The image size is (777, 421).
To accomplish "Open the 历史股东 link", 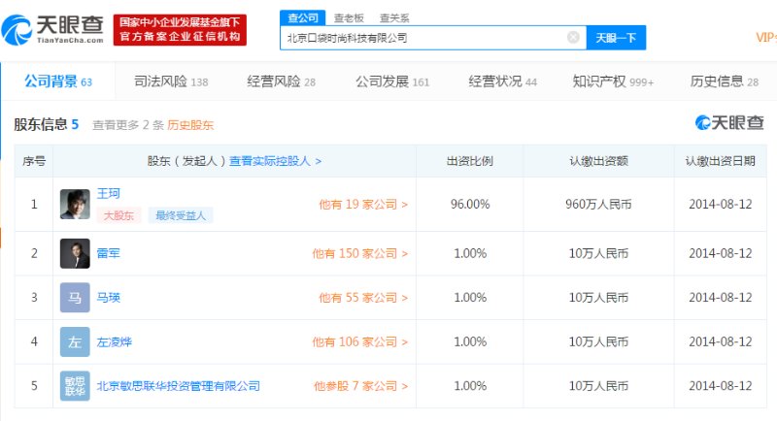I will [190, 125].
